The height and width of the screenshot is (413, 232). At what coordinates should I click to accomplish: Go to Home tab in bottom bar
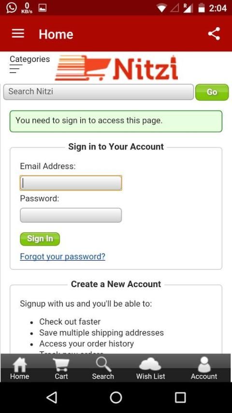(x=20, y=368)
